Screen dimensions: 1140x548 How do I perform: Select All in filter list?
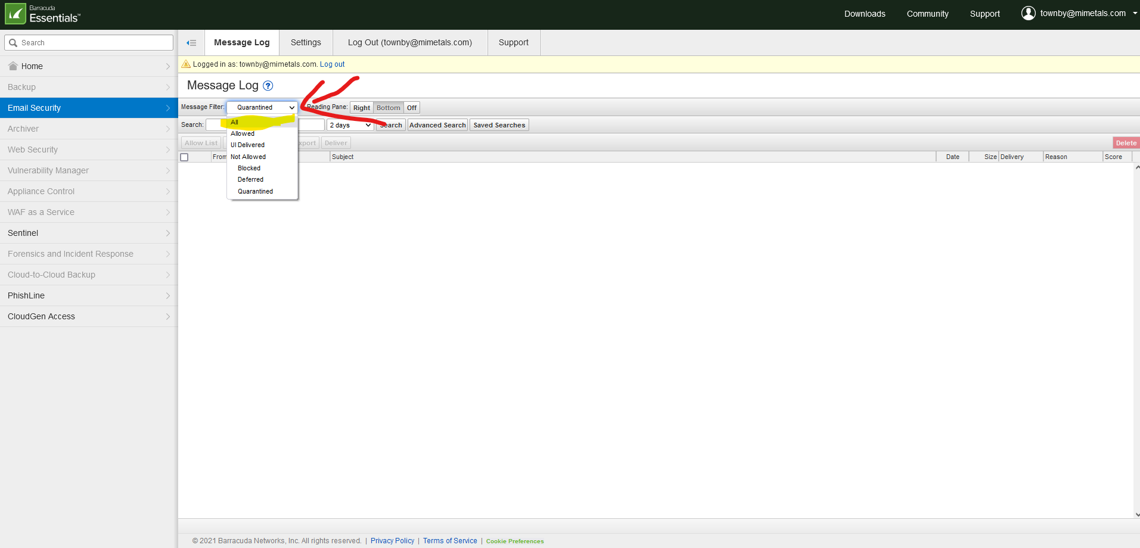pos(262,122)
